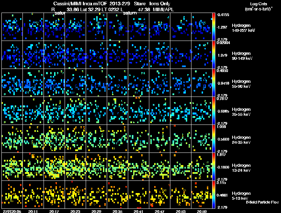Open the 90-149 keV image panel at 20:11

click(x=33, y=55)
